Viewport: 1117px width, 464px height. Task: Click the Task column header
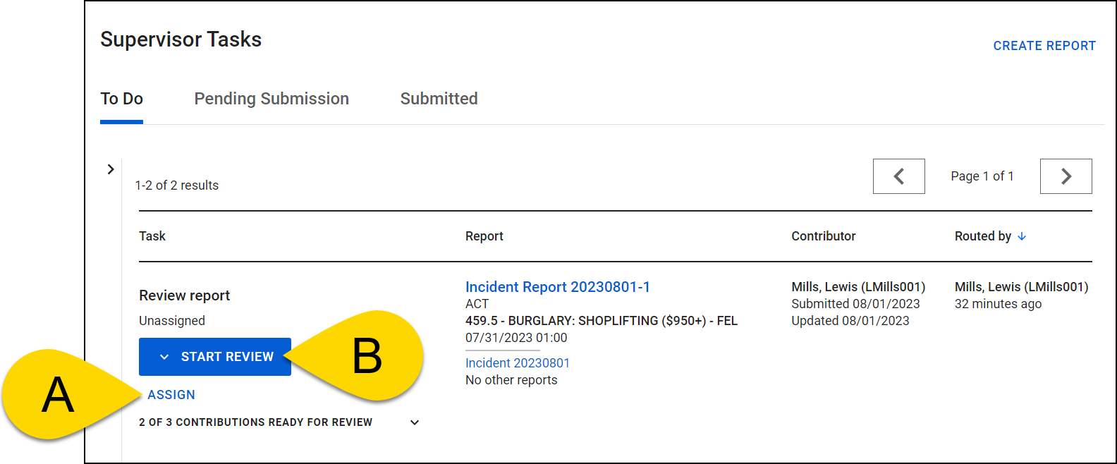pyautogui.click(x=152, y=236)
